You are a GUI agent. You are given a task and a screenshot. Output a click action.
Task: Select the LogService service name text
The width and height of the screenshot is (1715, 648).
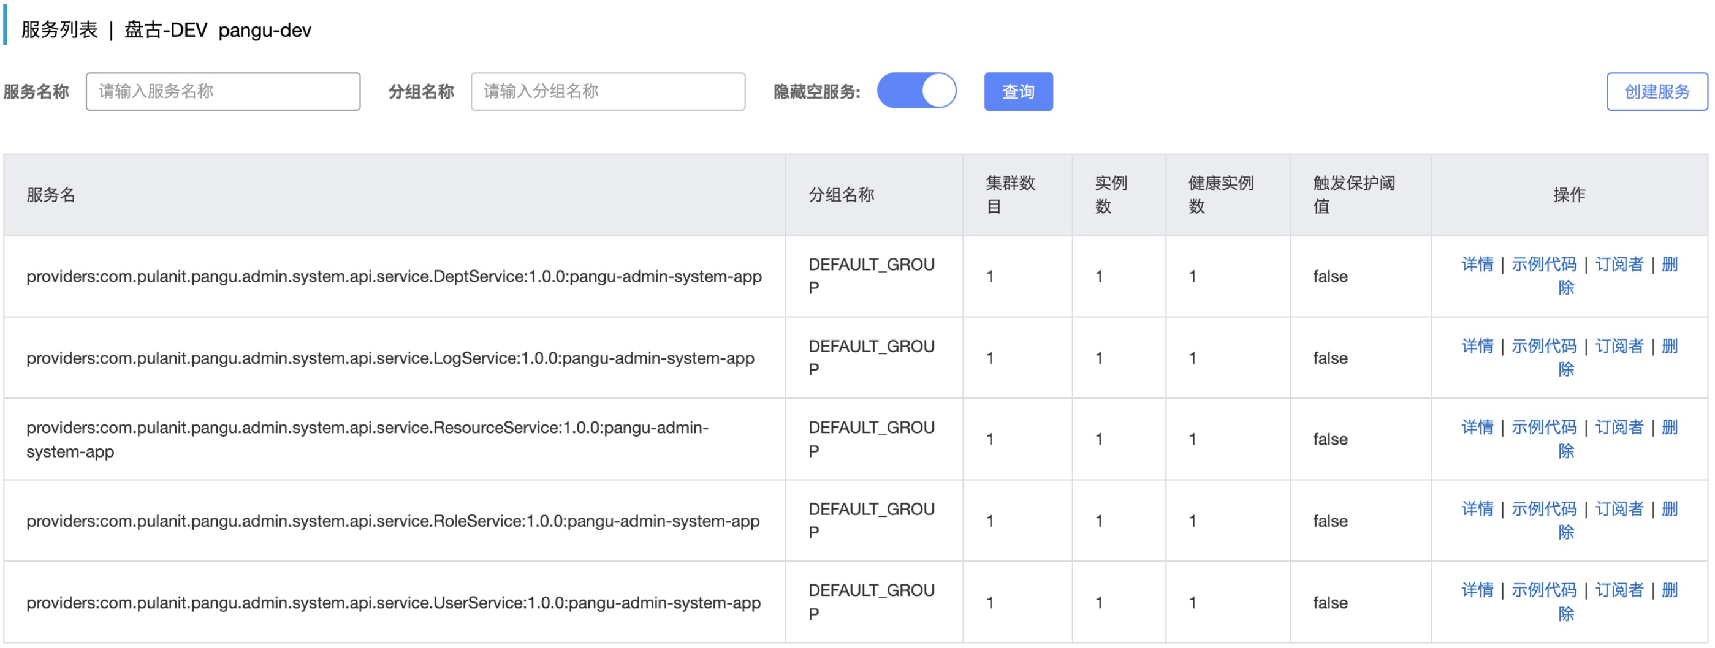[x=390, y=358]
